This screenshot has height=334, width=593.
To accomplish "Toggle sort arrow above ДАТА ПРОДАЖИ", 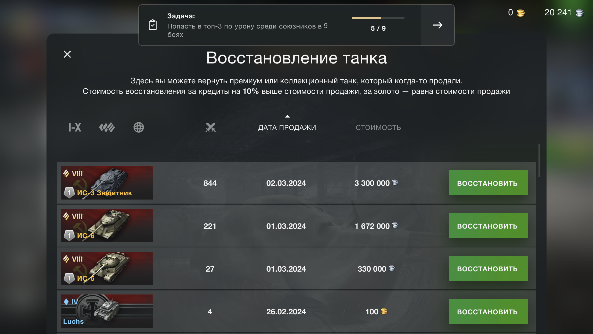I will point(287,116).
